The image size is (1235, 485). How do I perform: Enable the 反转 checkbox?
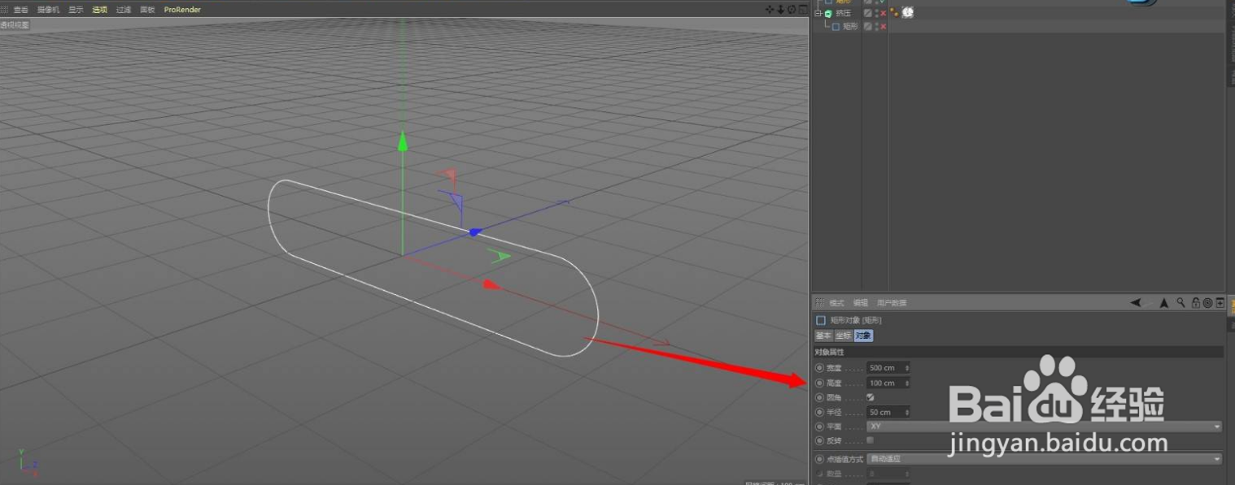coord(871,440)
